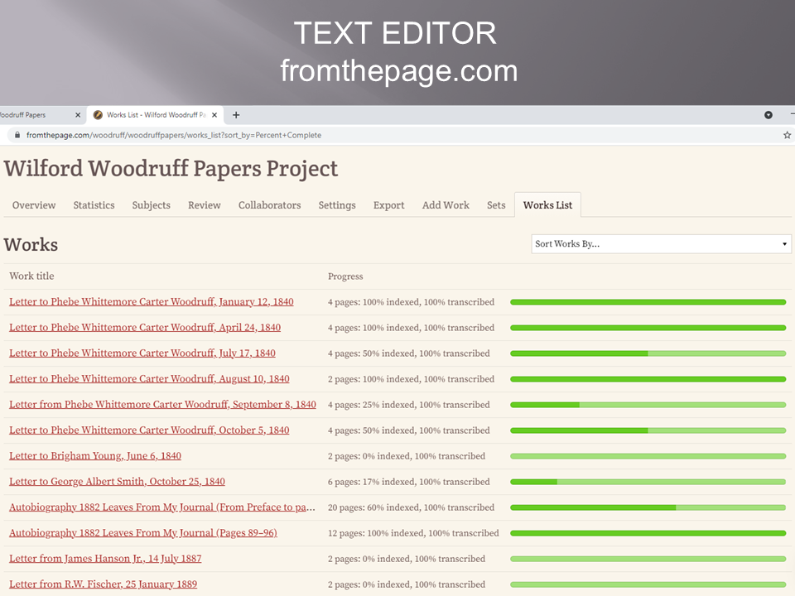Screen dimensions: 795x596
Task: Open Letter from James Hanson Jr. link
Action: coord(105,559)
